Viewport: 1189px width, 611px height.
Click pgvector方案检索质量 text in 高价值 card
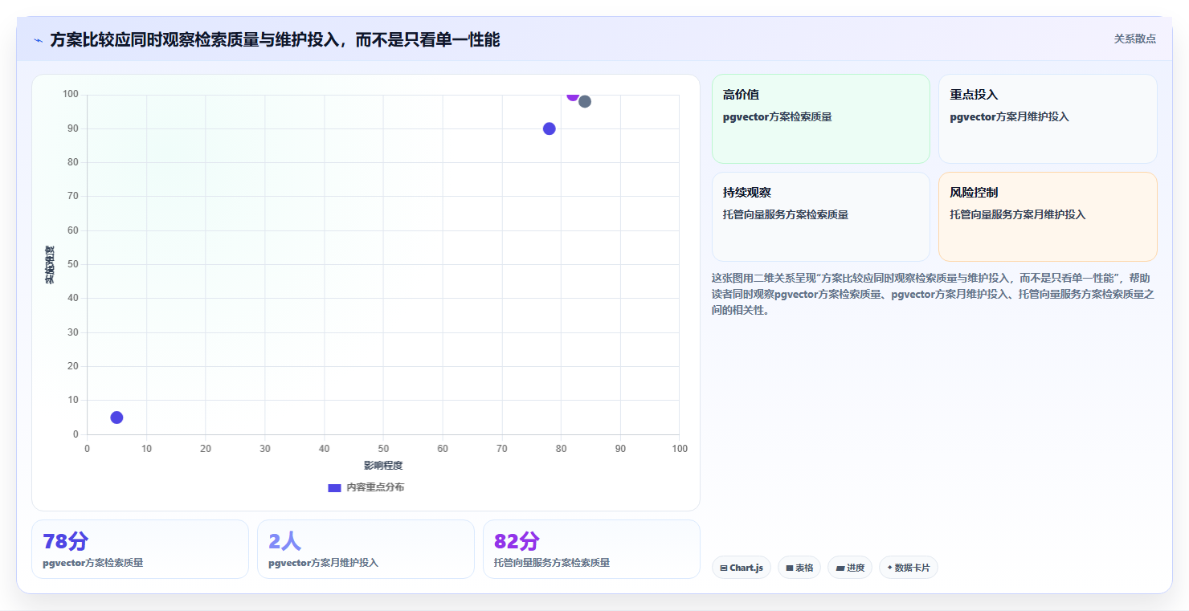pyautogui.click(x=777, y=116)
